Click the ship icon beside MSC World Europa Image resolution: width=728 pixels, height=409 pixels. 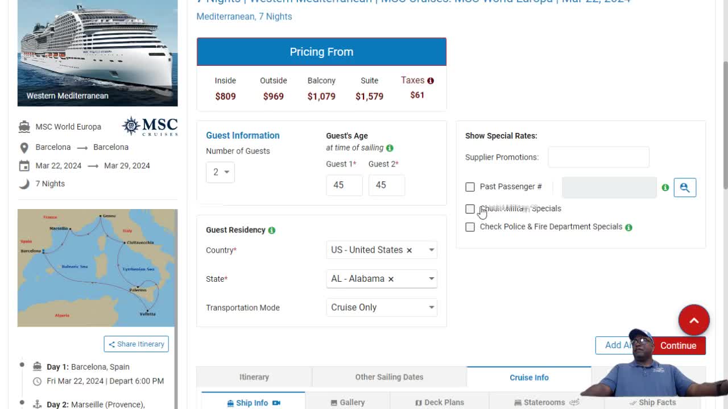pos(24,127)
